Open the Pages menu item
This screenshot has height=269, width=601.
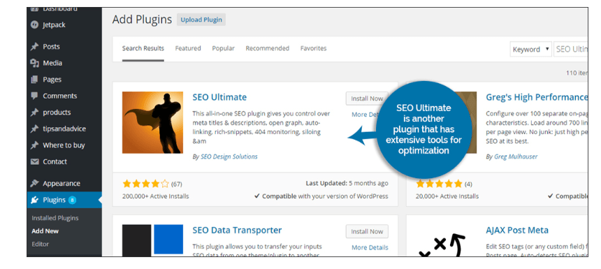pyautogui.click(x=52, y=80)
